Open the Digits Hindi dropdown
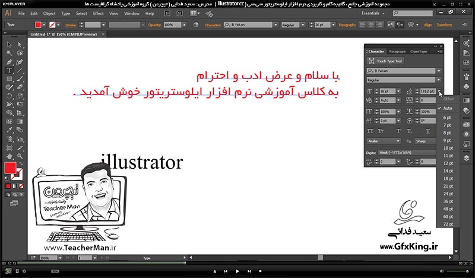Image resolution: width=475 pixels, height=278 pixels. [x=407, y=153]
